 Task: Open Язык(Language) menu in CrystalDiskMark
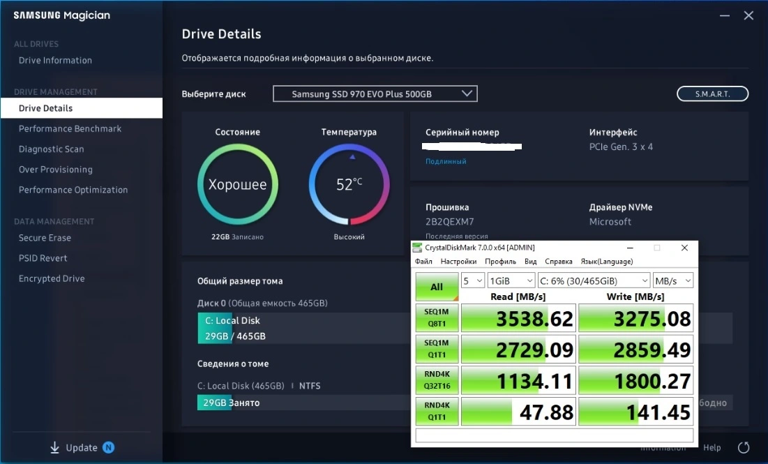[607, 261]
